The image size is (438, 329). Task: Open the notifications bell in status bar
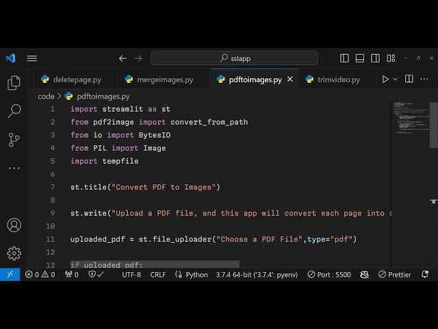click(x=425, y=274)
